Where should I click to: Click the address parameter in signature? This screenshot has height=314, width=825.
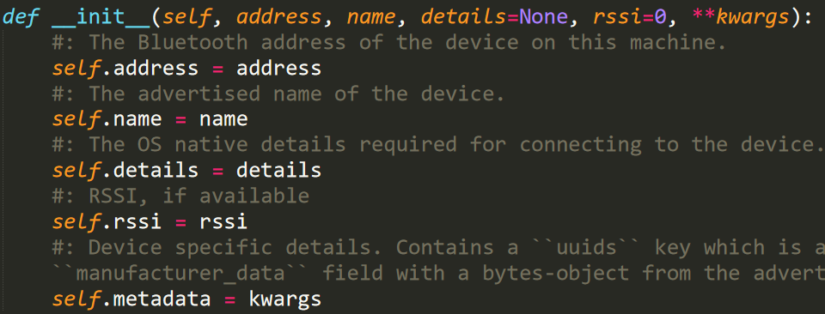(278, 17)
